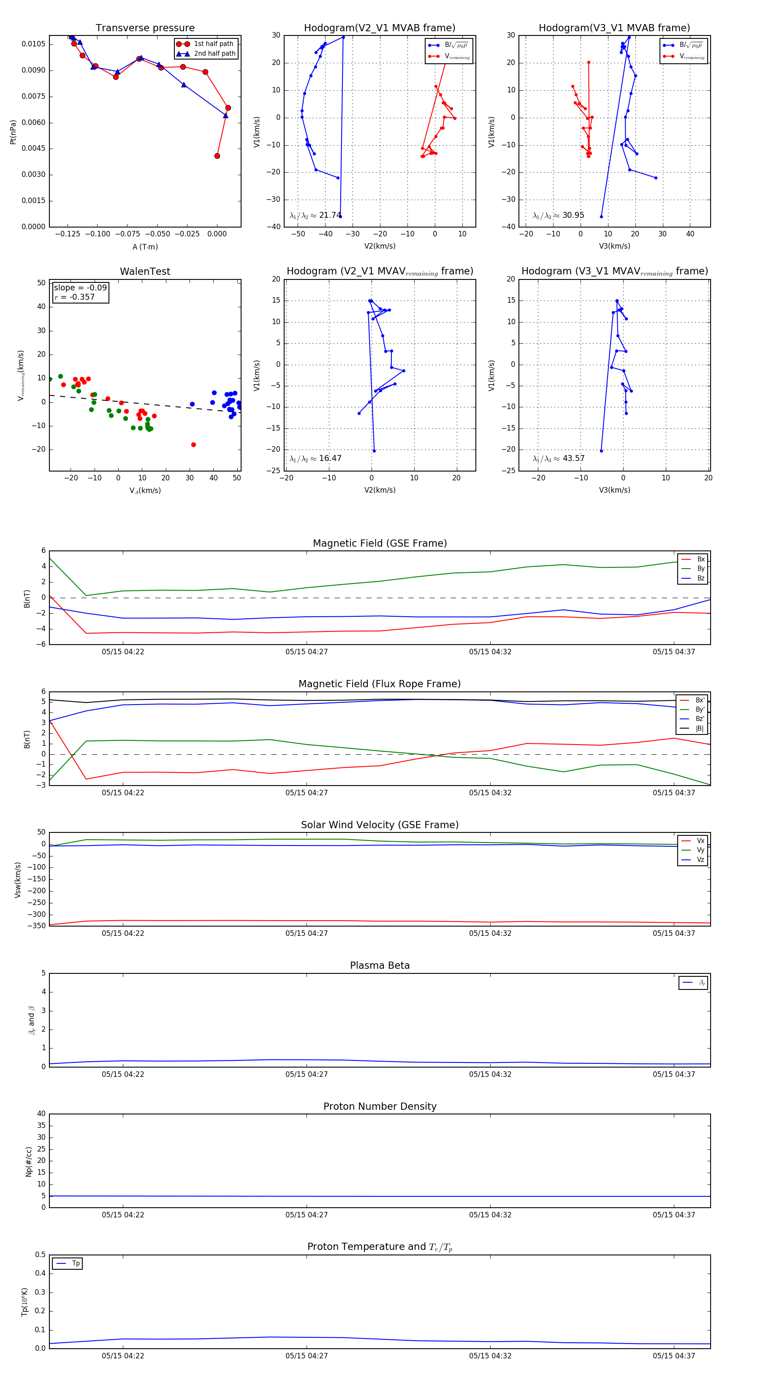Click the "Plasma Beta" plot title
The image size is (760, 1393).
(x=380, y=966)
